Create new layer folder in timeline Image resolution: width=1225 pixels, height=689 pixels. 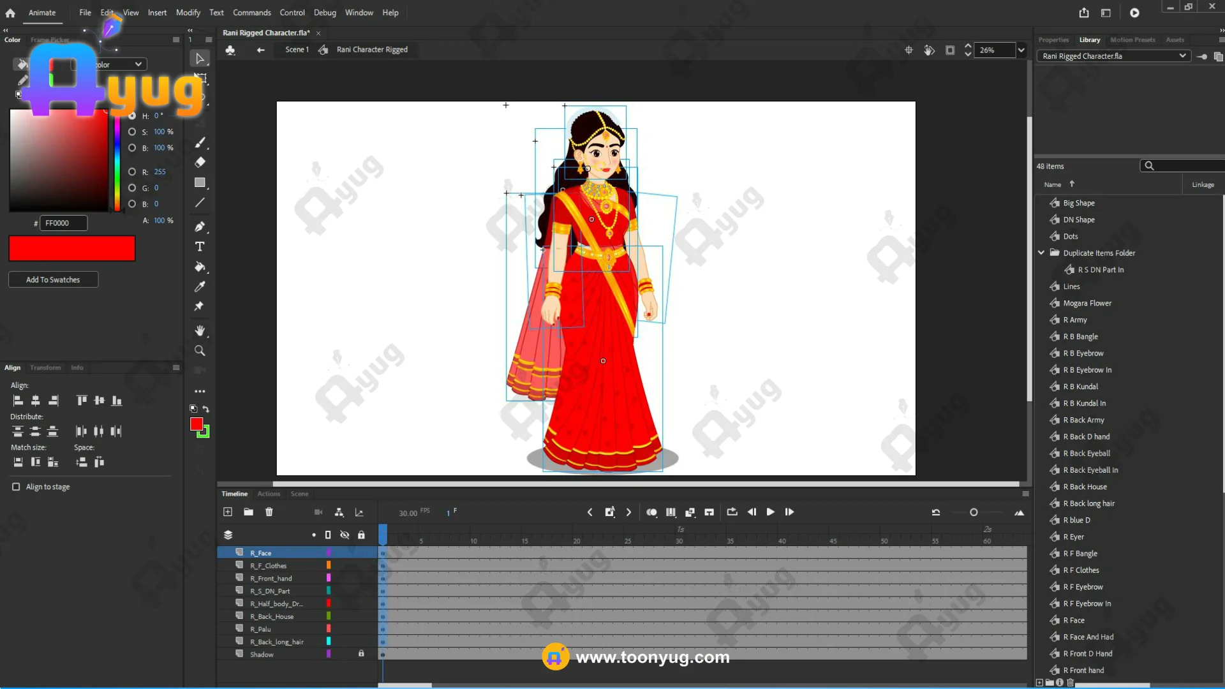(x=248, y=512)
